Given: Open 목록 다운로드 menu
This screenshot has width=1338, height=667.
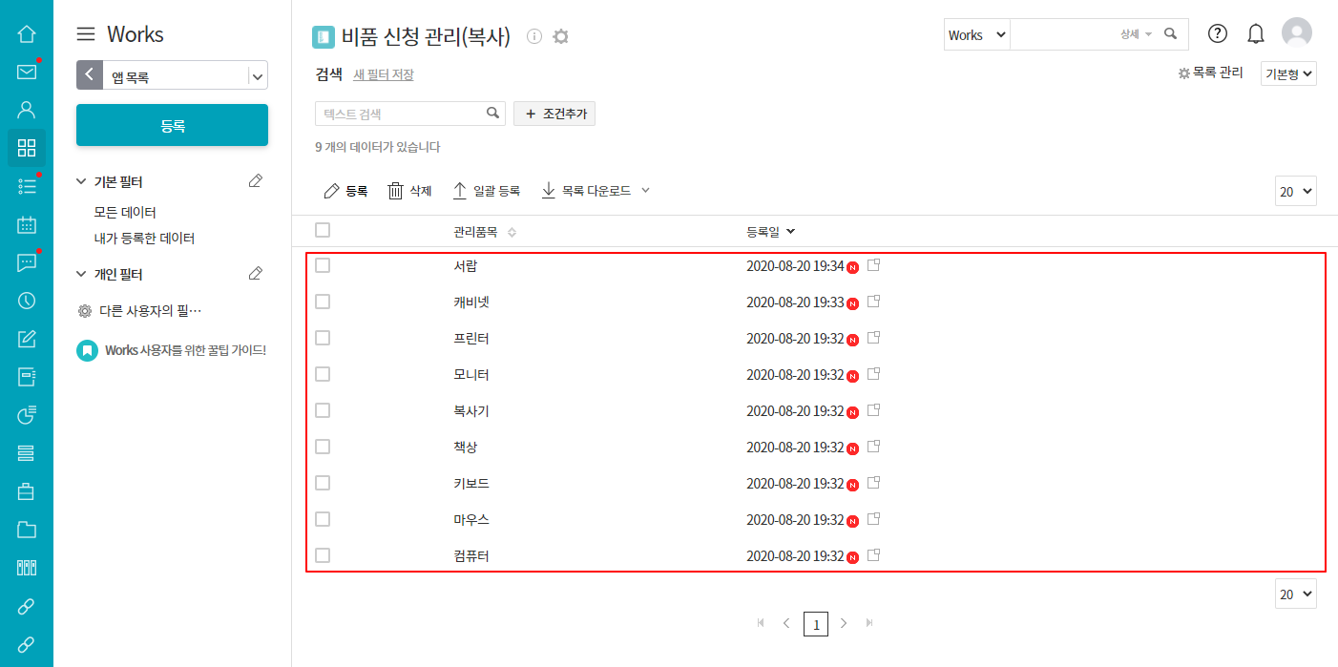Looking at the screenshot, I should [596, 191].
